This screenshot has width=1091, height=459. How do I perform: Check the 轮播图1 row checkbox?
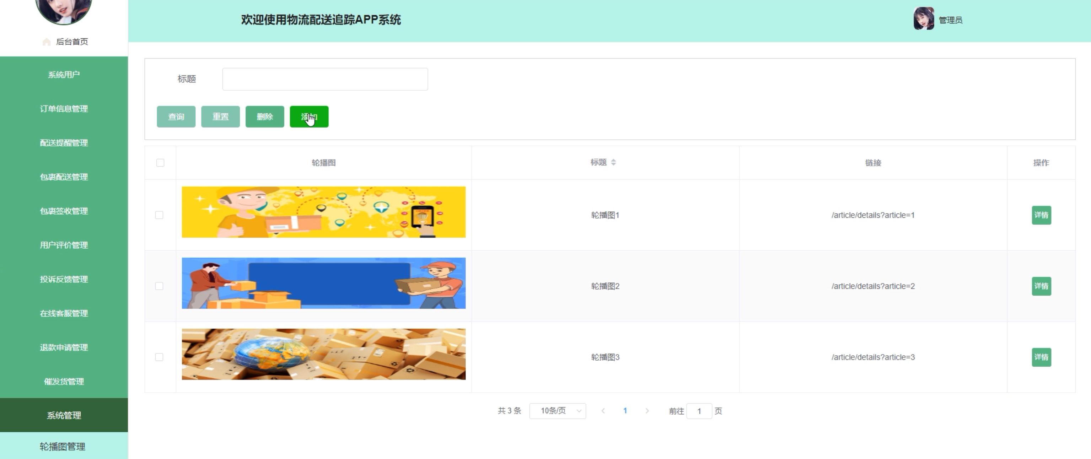(159, 215)
